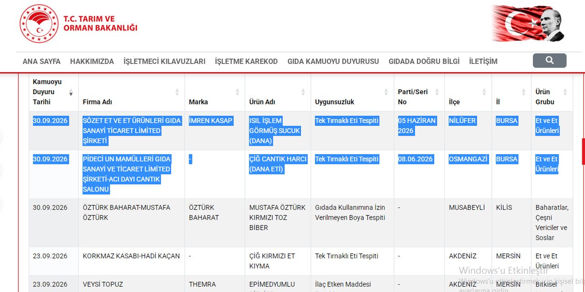This screenshot has height=292, width=585.
Task: Select product ÇİĞ CANTIK HARCI (DANA ETİ)
Action: click(x=278, y=164)
